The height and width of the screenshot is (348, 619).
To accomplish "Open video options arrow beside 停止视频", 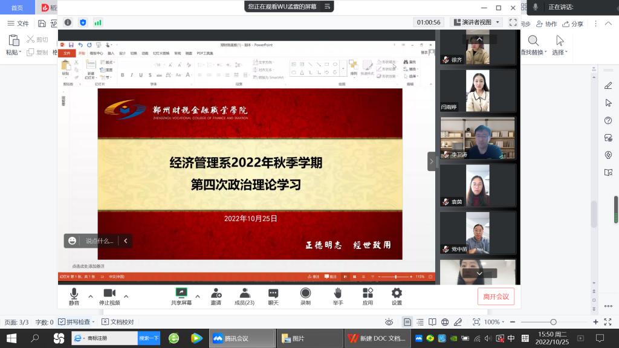I will click(x=126, y=296).
